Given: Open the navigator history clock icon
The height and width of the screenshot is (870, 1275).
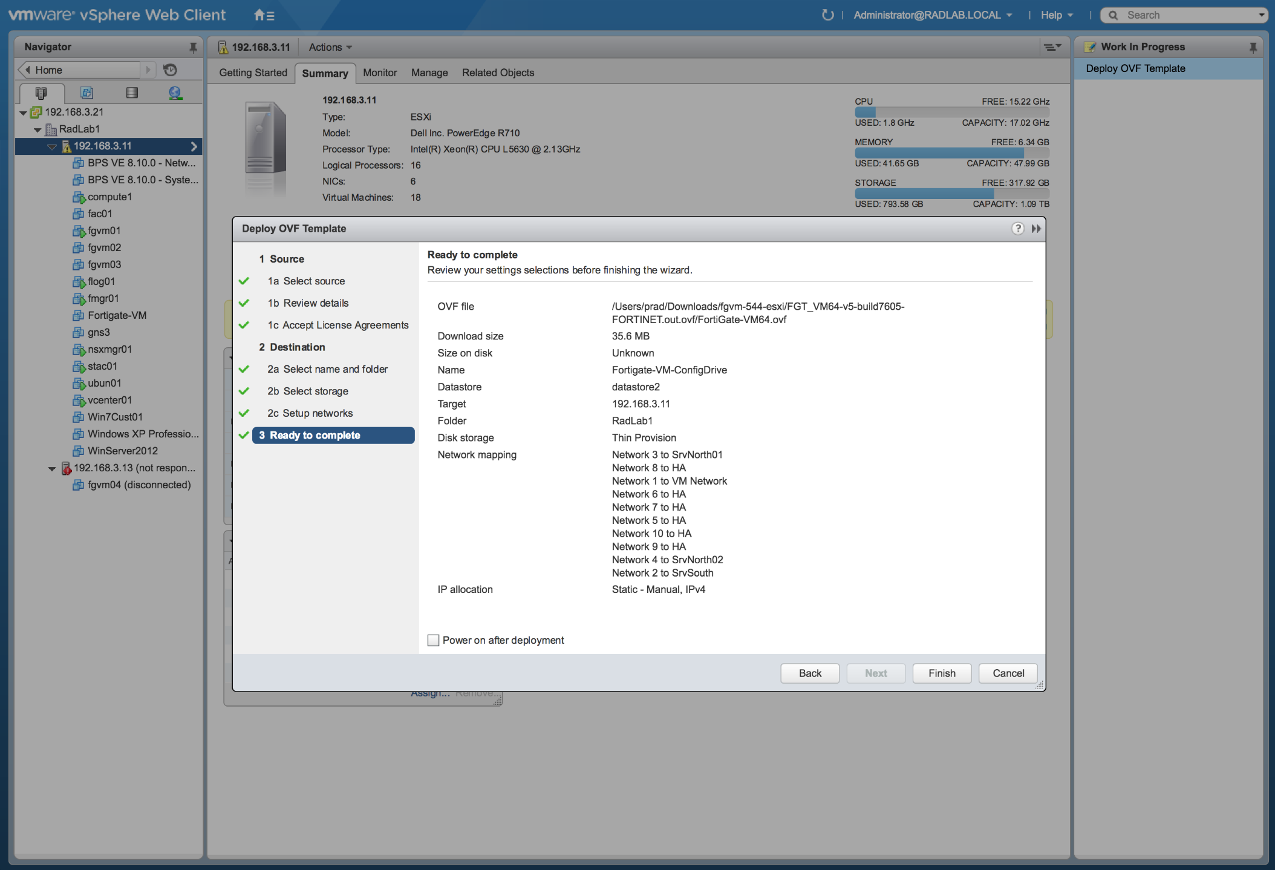Looking at the screenshot, I should 171,70.
